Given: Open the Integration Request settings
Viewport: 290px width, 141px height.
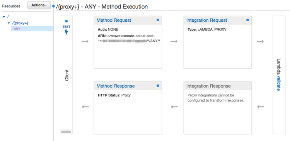Looking at the screenshot, I should tap(206, 20).
